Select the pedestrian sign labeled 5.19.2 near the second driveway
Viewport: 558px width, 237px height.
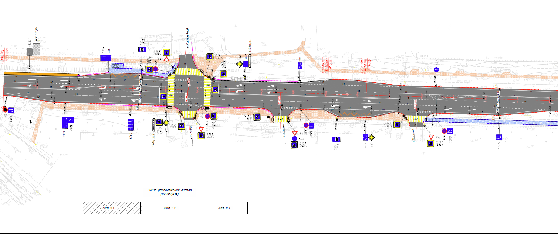(257, 117)
